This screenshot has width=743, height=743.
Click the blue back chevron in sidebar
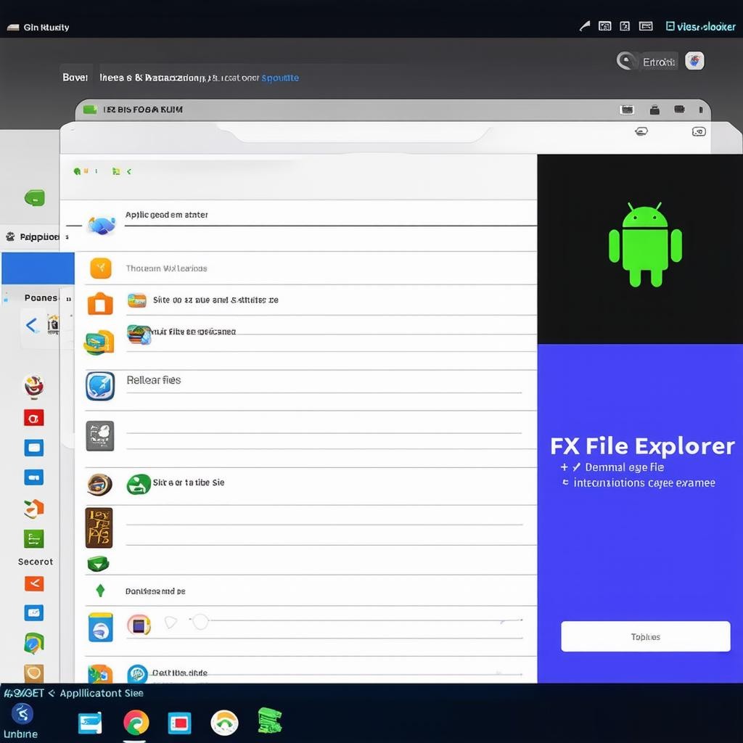point(31,325)
